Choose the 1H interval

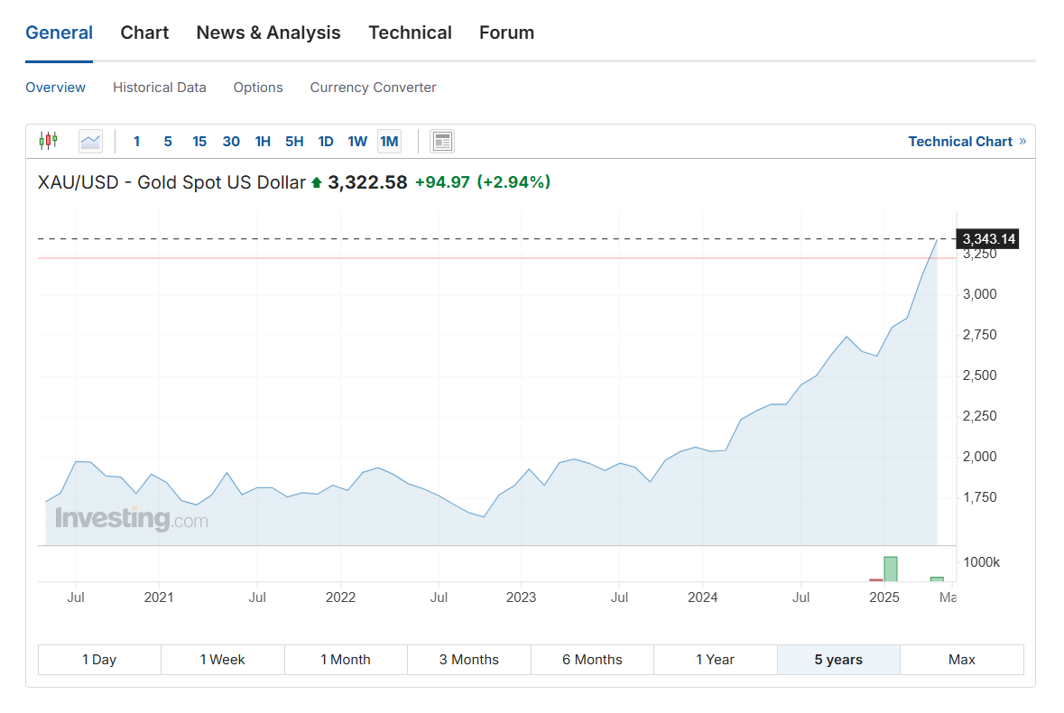[263, 141]
